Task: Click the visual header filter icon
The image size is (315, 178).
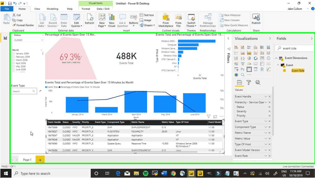Action: [208, 116]
